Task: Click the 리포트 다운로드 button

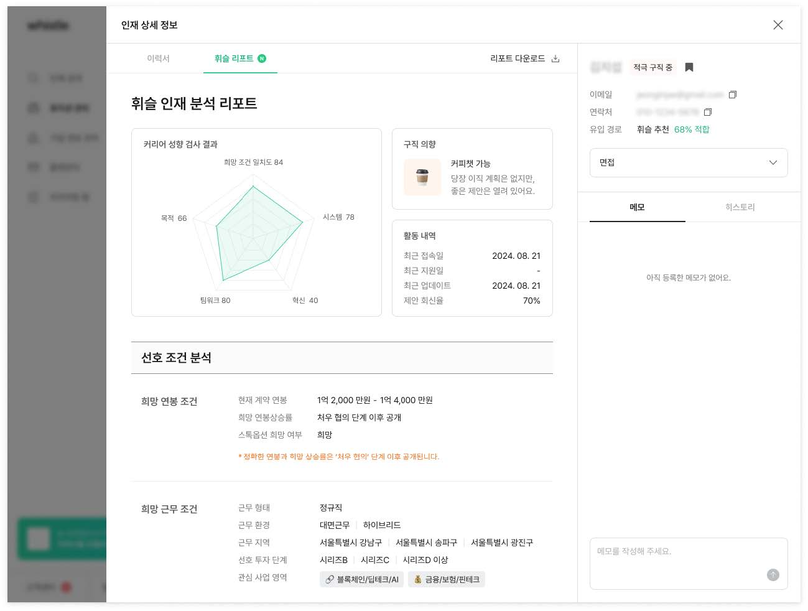Action: (518, 58)
